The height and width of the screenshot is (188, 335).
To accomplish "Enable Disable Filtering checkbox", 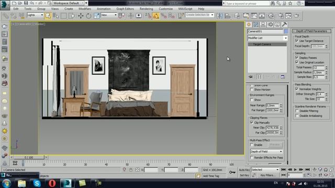I will [x=297, y=111].
